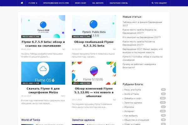Click comments icon on Flyme 5.1.12.0G post
188x125 pixels.
pos(114,100)
